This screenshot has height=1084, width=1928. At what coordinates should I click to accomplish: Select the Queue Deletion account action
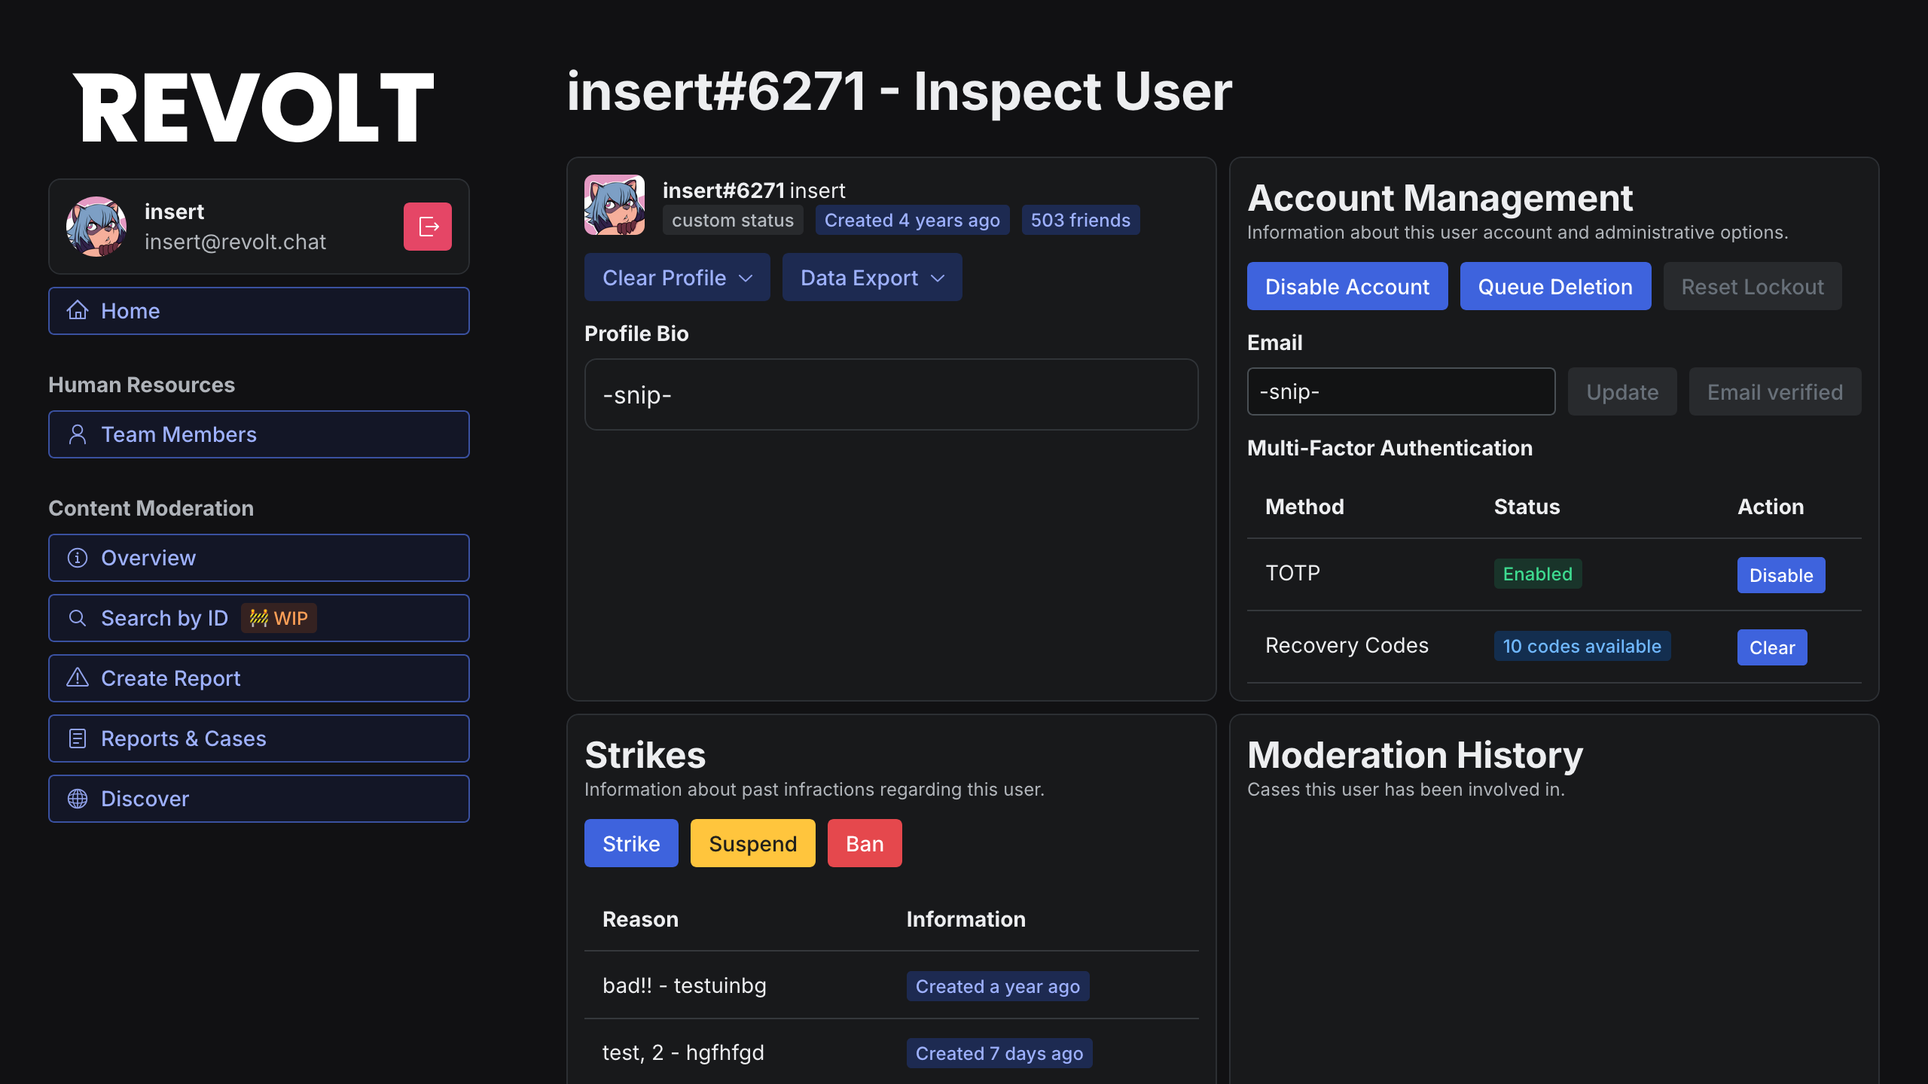coord(1553,286)
